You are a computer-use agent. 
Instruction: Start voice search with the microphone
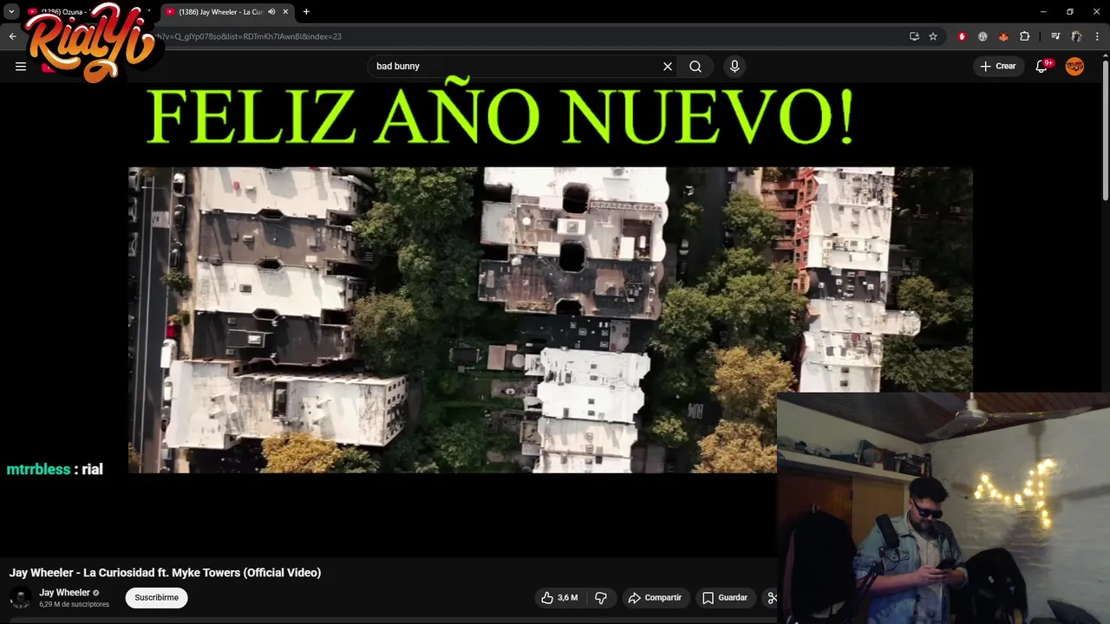(735, 66)
